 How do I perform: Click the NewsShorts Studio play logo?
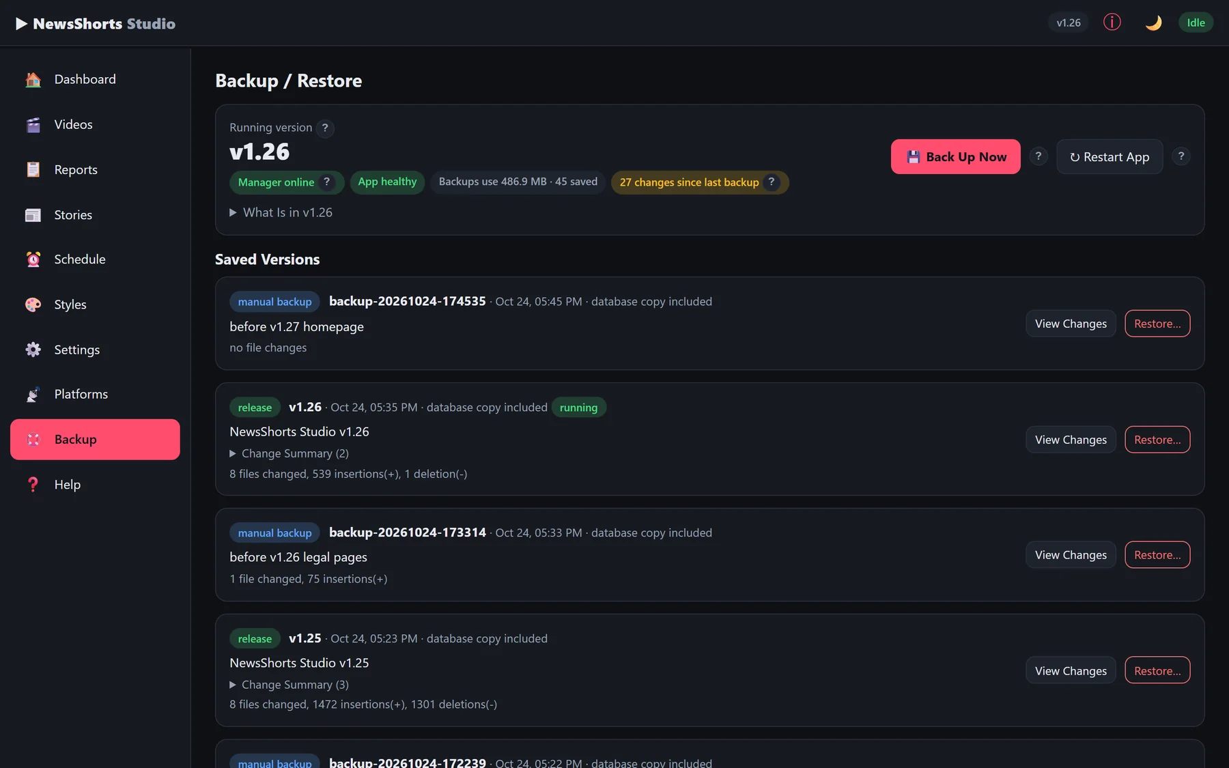coord(22,24)
